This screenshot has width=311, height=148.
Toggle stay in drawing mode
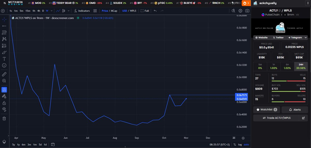(4, 96)
